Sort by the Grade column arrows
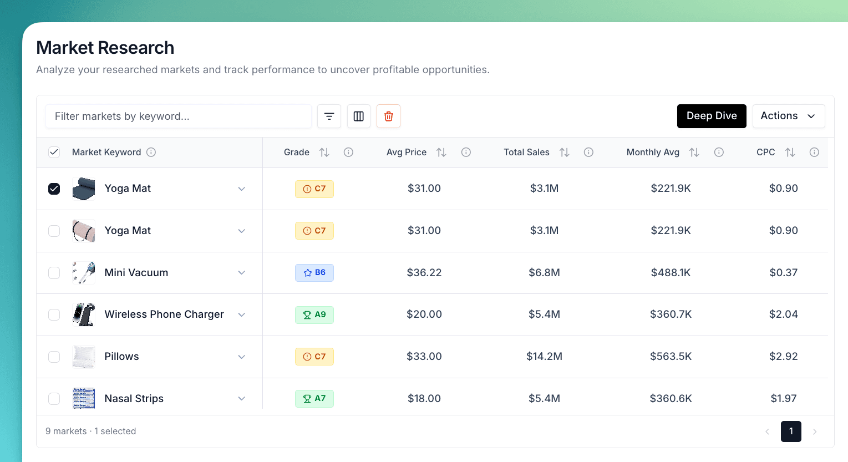The width and height of the screenshot is (848, 462). tap(324, 152)
